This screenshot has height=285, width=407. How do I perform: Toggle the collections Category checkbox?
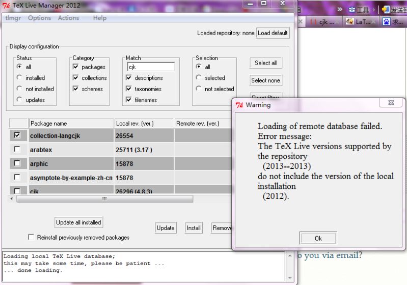click(x=75, y=77)
